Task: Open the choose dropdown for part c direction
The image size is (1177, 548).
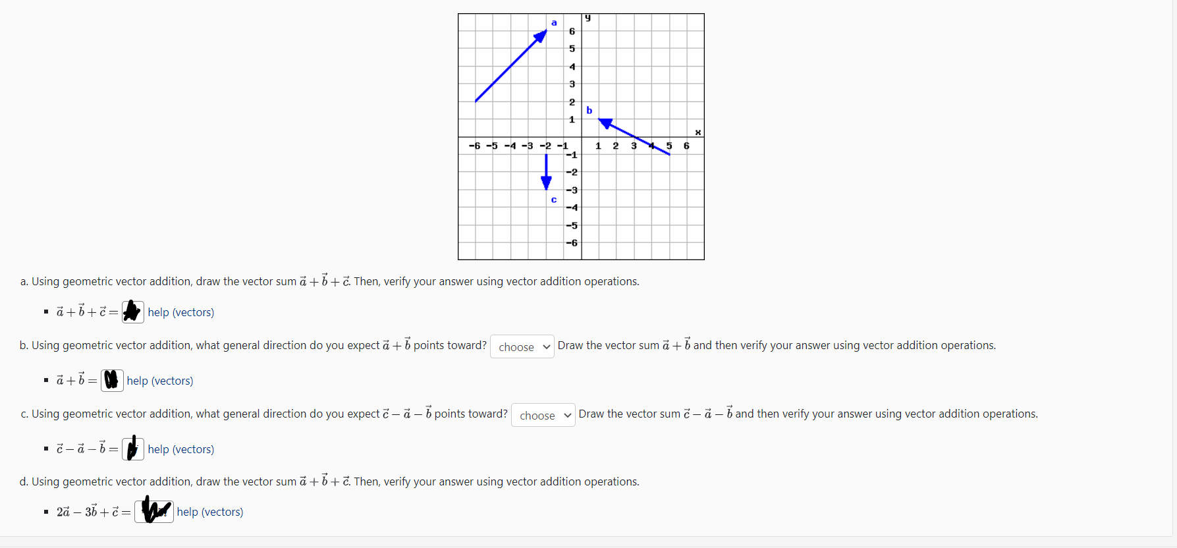Action: [x=542, y=415]
